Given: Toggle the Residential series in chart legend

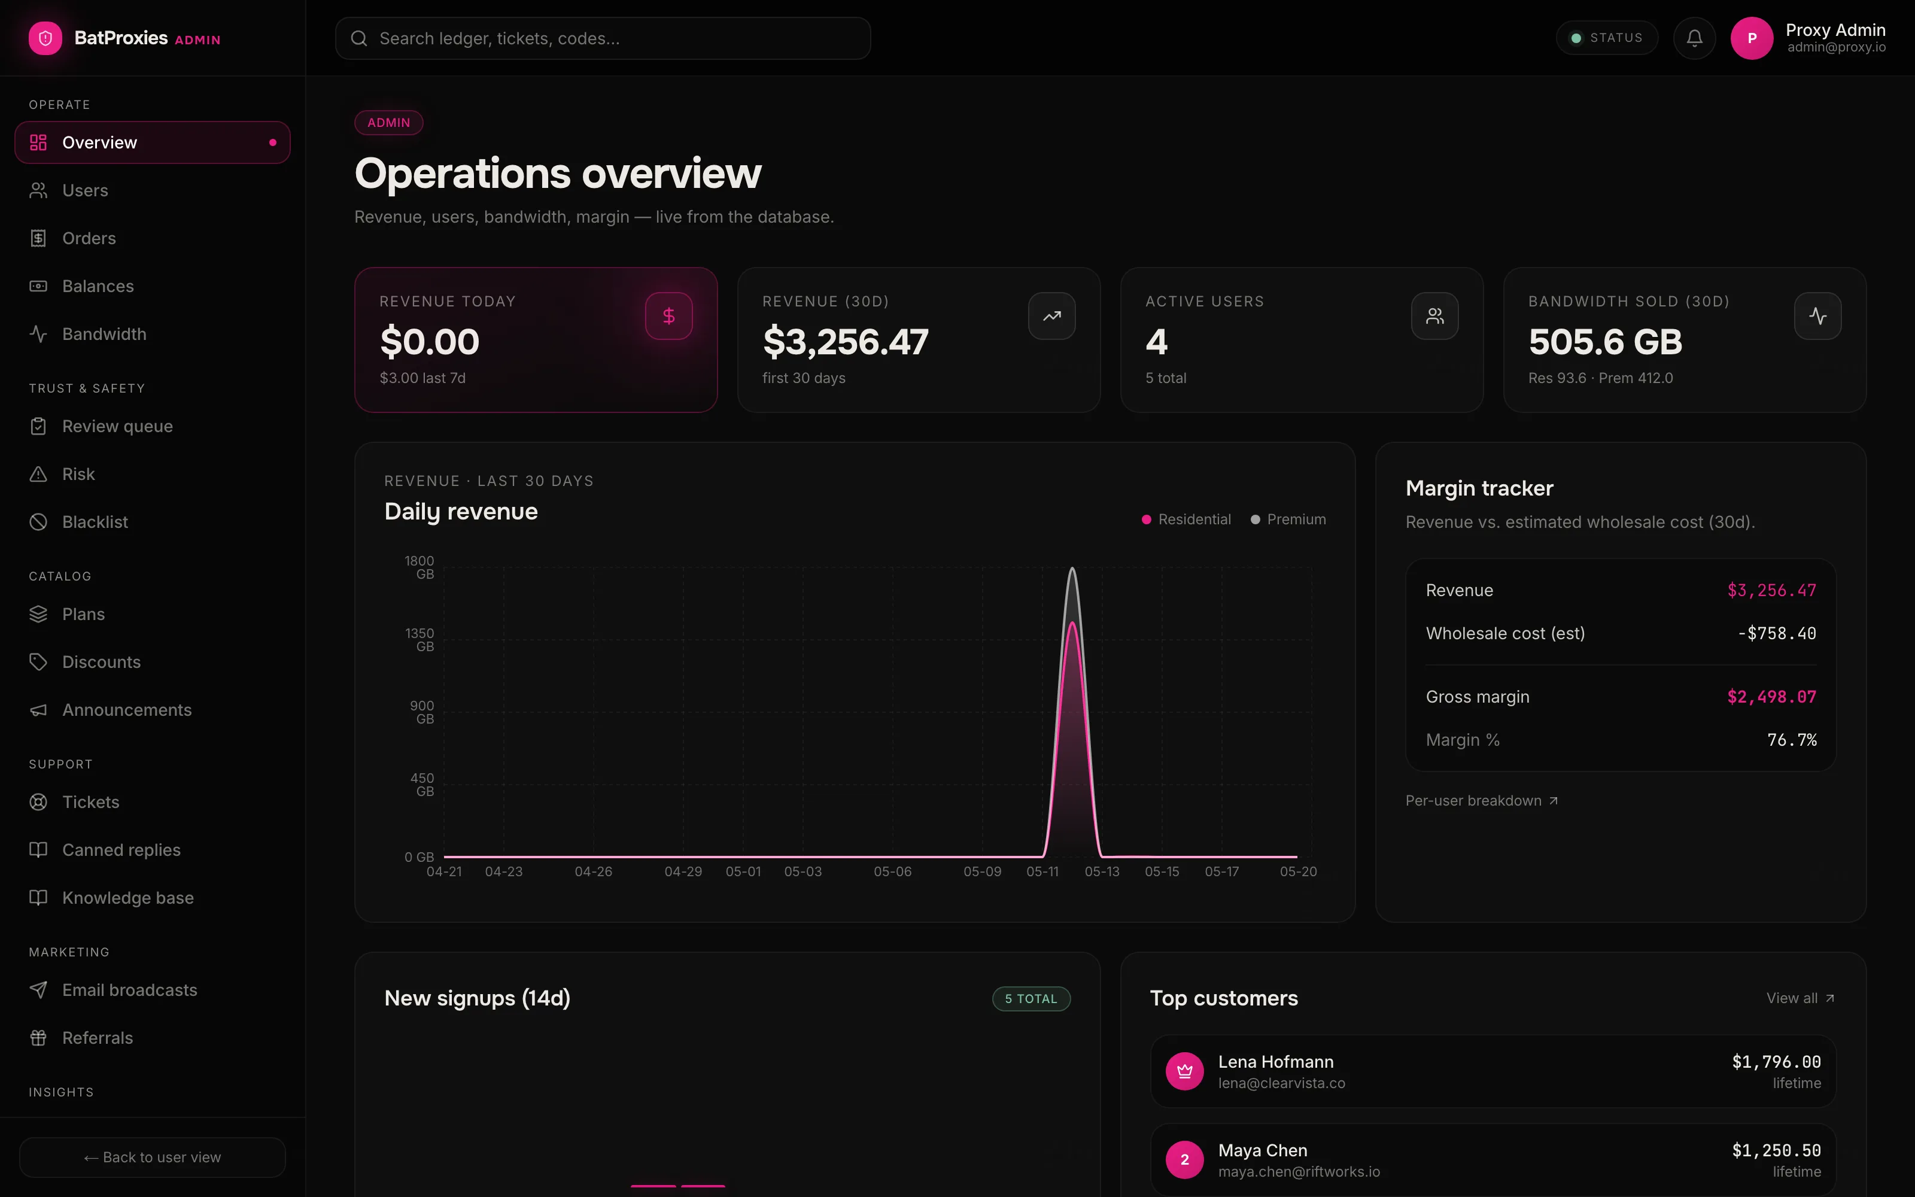Looking at the screenshot, I should (x=1186, y=519).
